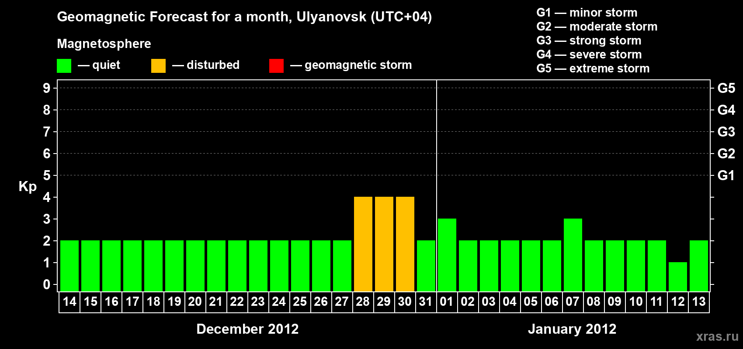This screenshot has width=743, height=349.
Task: Click the Geomagnetic Forecast chart title
Action: click(x=244, y=17)
